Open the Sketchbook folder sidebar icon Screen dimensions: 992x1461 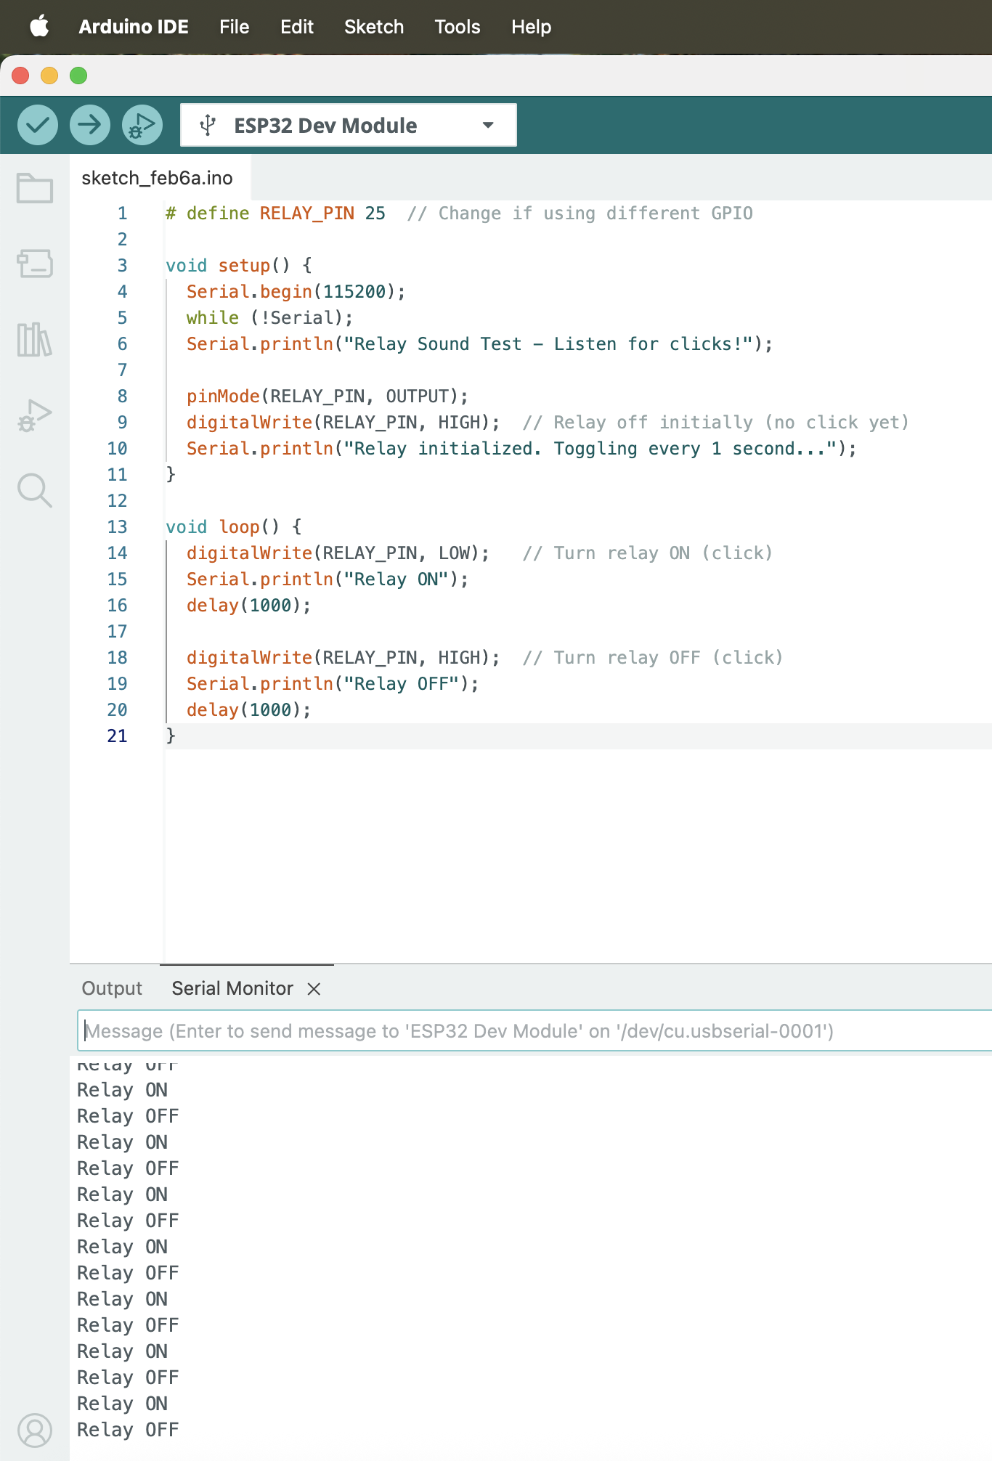tap(35, 189)
